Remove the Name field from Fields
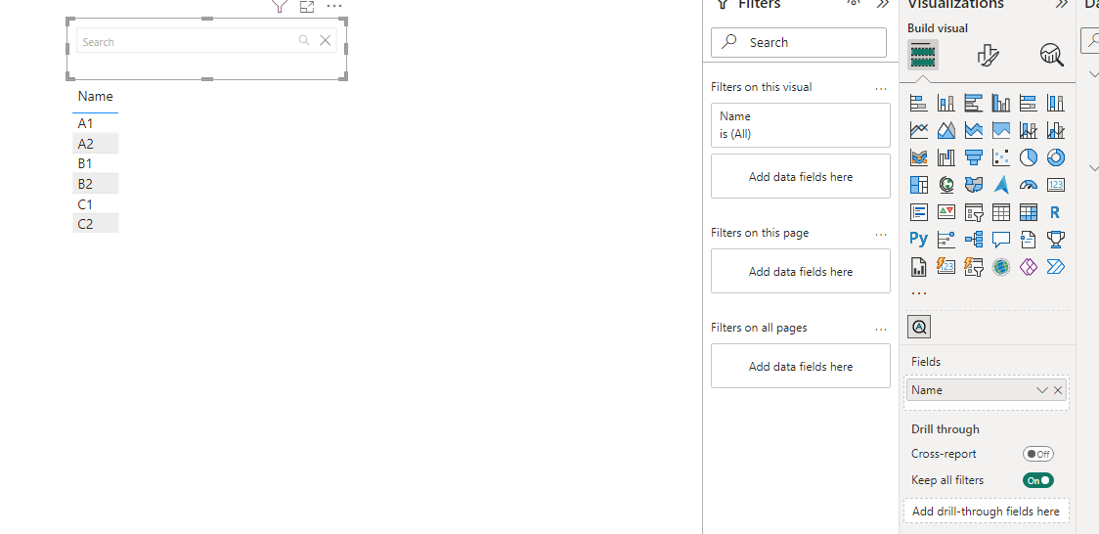Viewport: 1099px width, 534px height. pos(1058,390)
